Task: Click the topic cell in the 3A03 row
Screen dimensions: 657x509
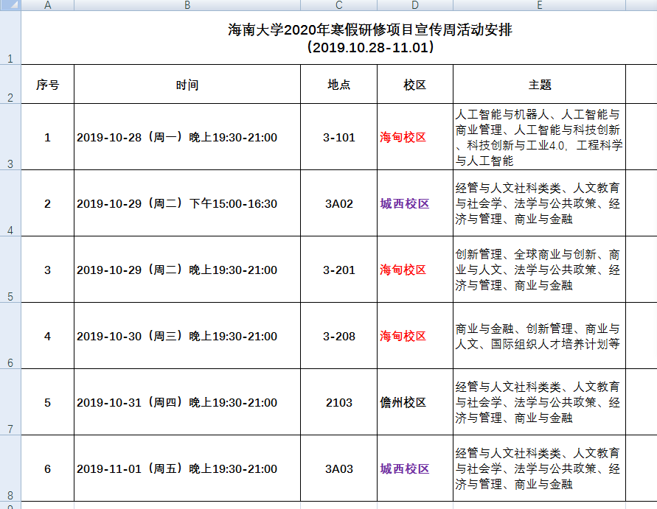Action: click(x=539, y=468)
